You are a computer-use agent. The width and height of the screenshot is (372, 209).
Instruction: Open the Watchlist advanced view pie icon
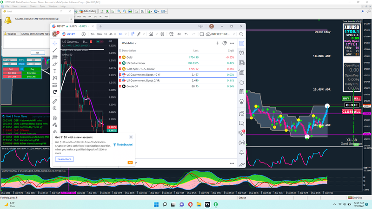(225, 43)
